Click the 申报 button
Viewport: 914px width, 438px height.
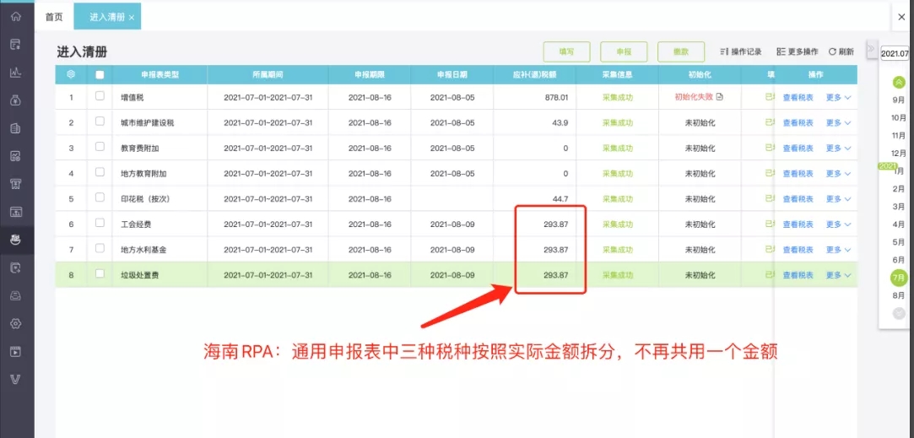coord(624,52)
